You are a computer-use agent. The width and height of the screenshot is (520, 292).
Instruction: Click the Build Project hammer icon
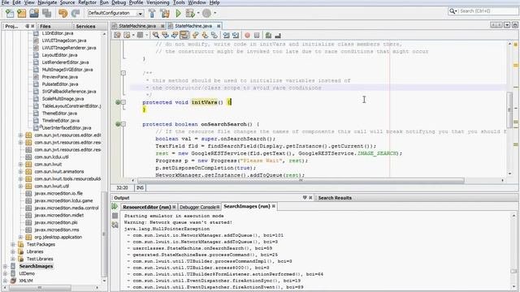(152, 13)
